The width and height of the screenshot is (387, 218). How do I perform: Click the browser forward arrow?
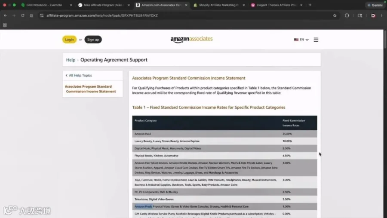tap(14, 15)
